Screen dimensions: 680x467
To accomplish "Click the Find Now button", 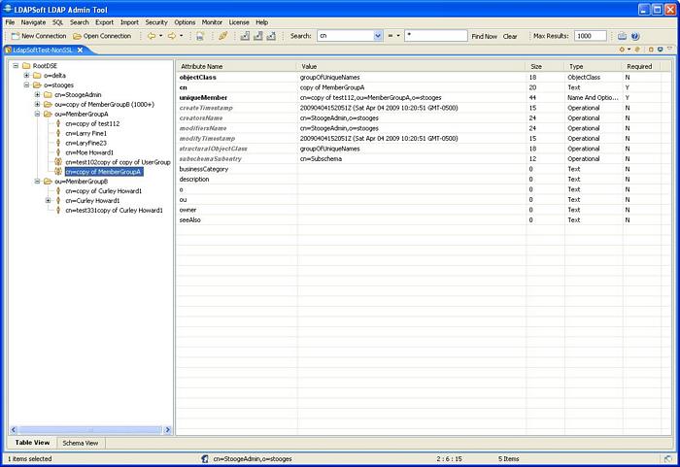I will point(484,36).
